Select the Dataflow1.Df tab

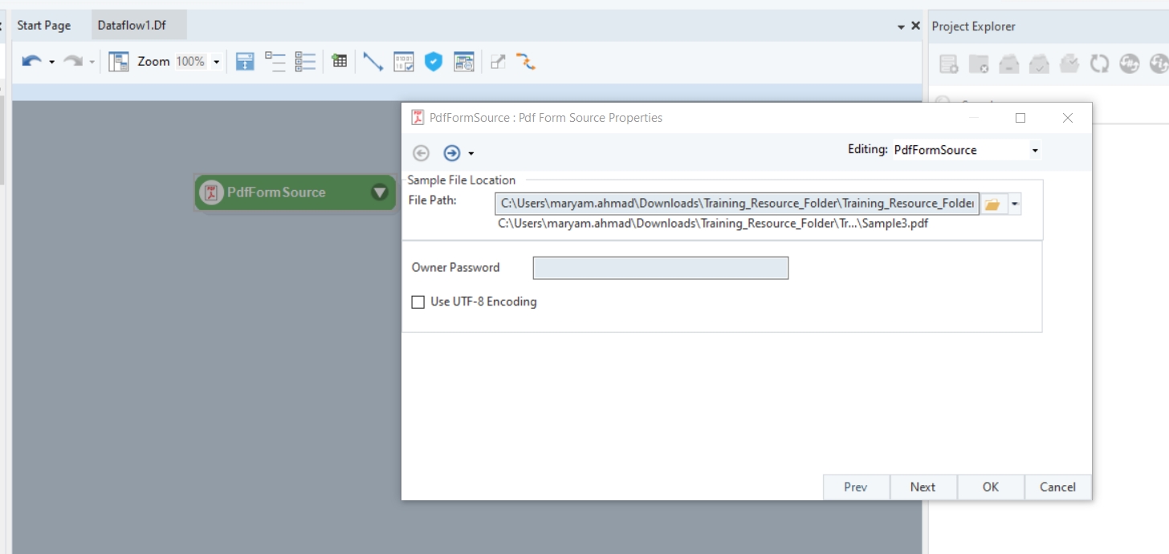(132, 26)
